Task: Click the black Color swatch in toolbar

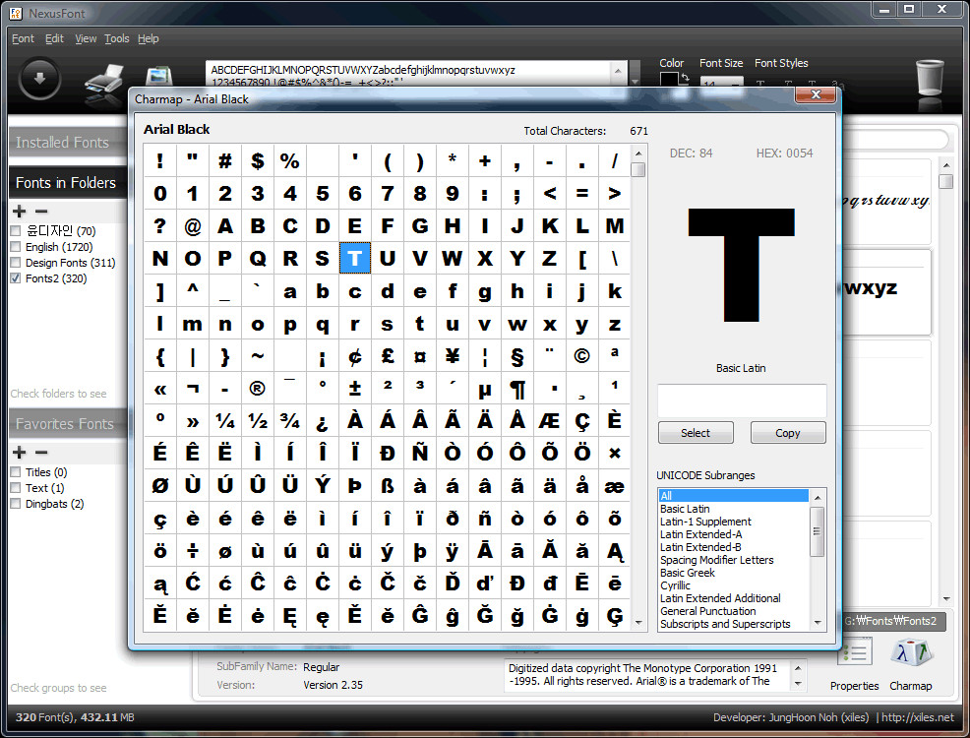Action: 669,79
